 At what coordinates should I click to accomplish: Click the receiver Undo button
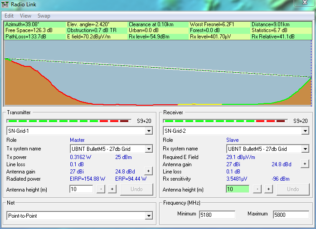coord(293,189)
